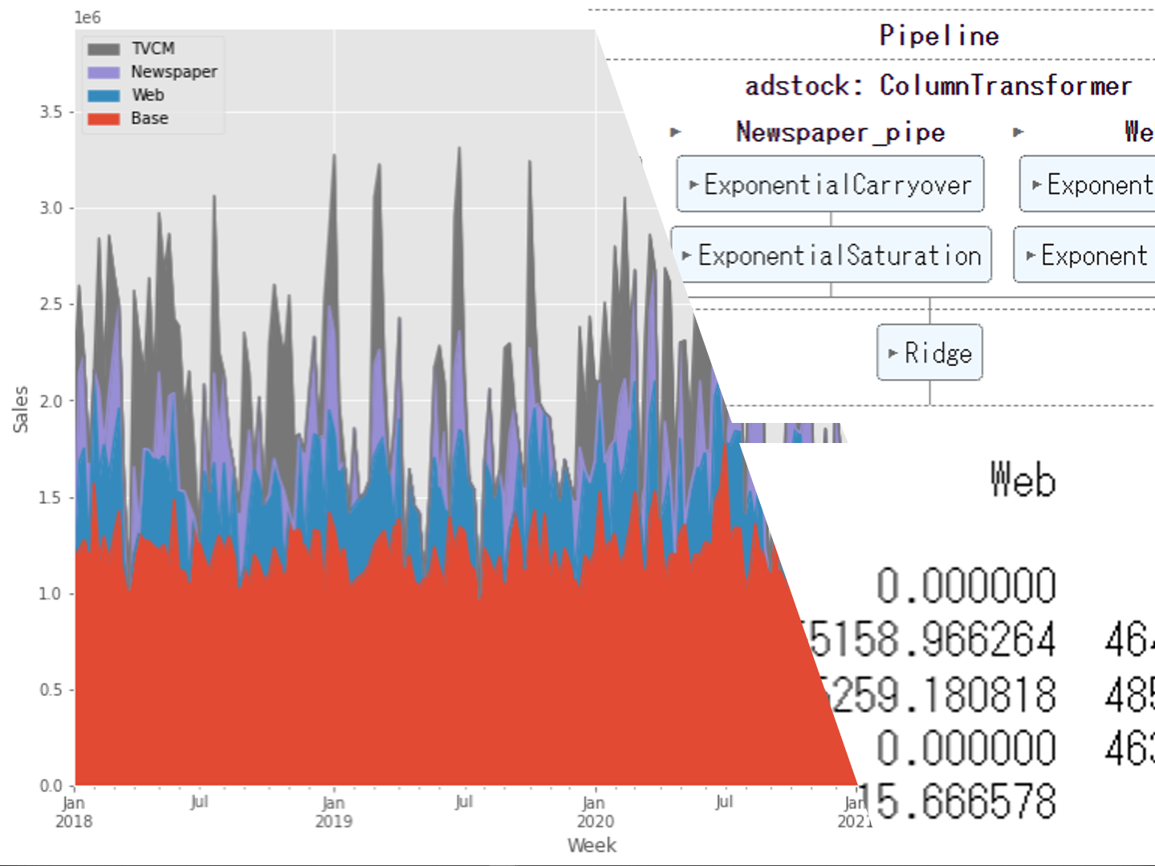Click the 1e6 scale notation above chart
The width and height of the screenshot is (1155, 866).
[87, 18]
